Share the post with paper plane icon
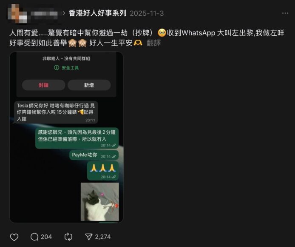The height and width of the screenshot is (247, 295). 89,237
